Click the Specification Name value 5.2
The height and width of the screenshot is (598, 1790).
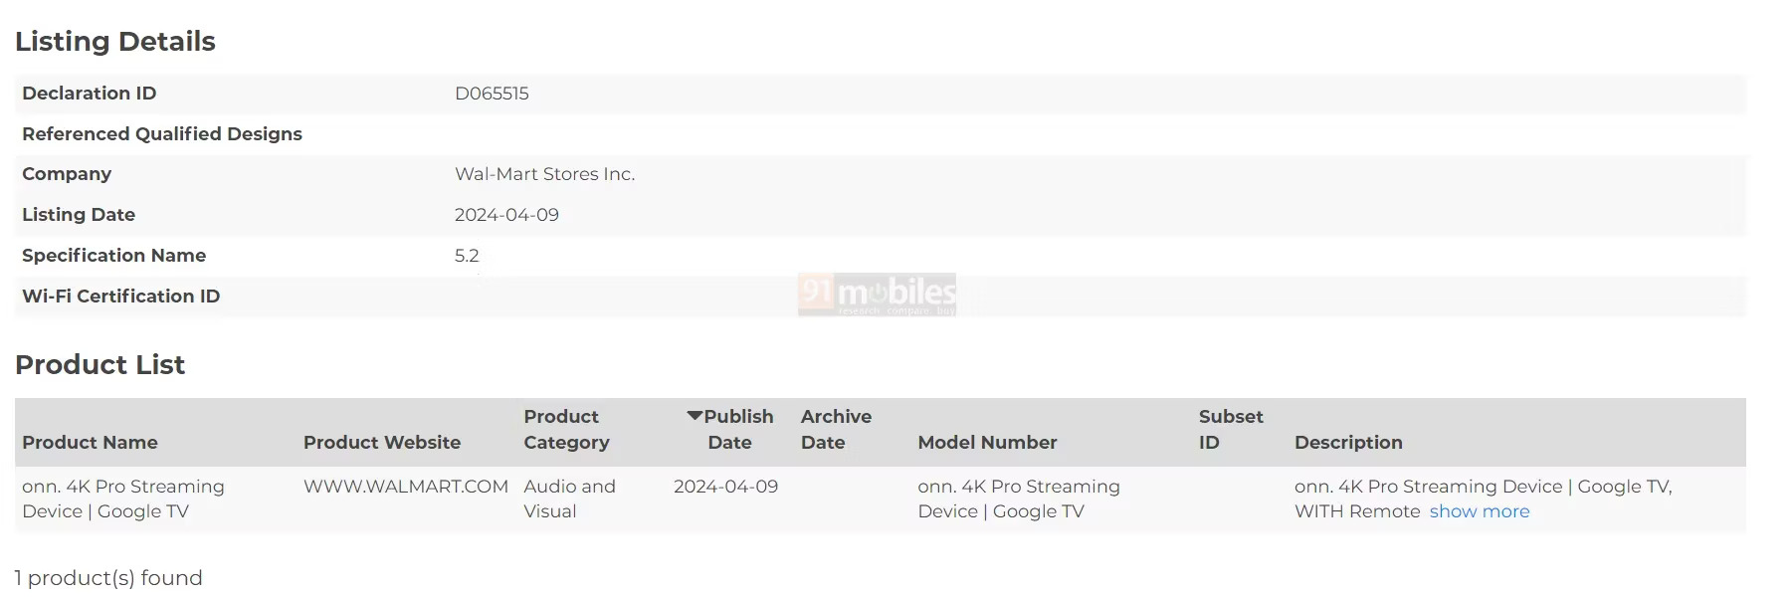467,256
